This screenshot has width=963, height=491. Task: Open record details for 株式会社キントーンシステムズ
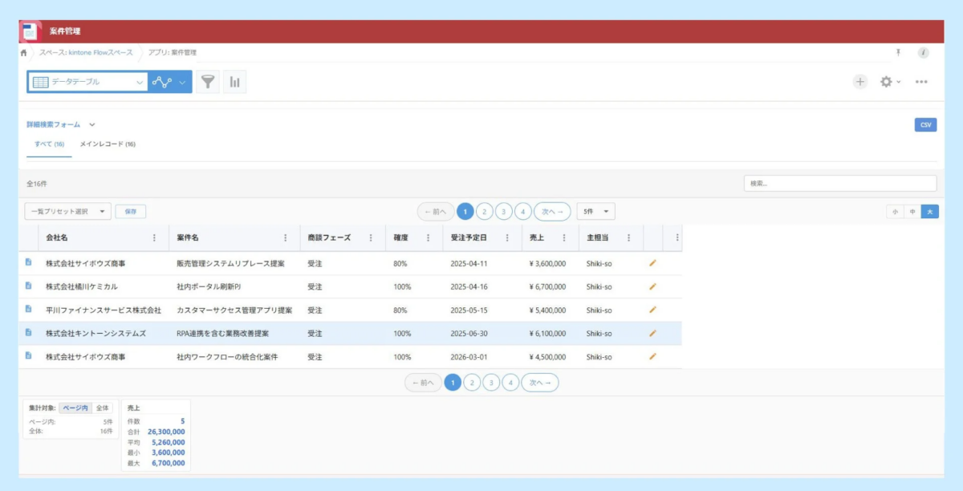click(x=28, y=332)
